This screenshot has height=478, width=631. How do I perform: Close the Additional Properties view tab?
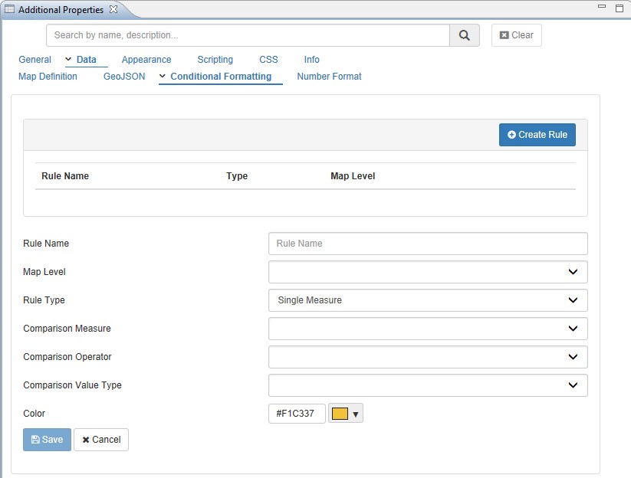113,9
